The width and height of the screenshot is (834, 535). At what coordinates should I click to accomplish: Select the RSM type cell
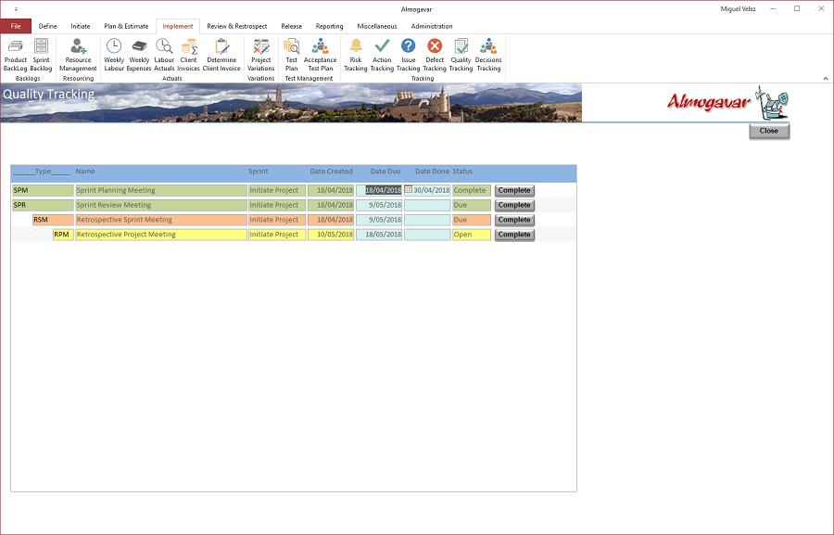tap(53, 220)
